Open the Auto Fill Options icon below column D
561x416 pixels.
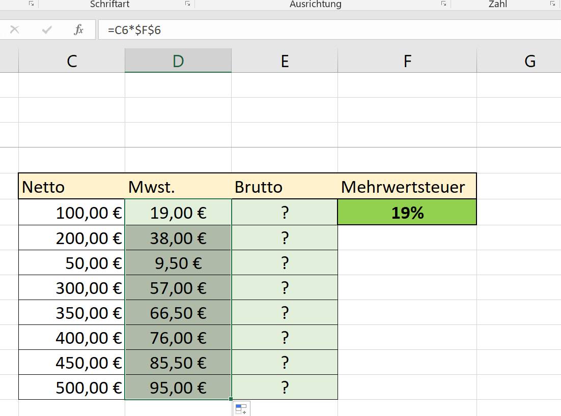click(x=241, y=408)
